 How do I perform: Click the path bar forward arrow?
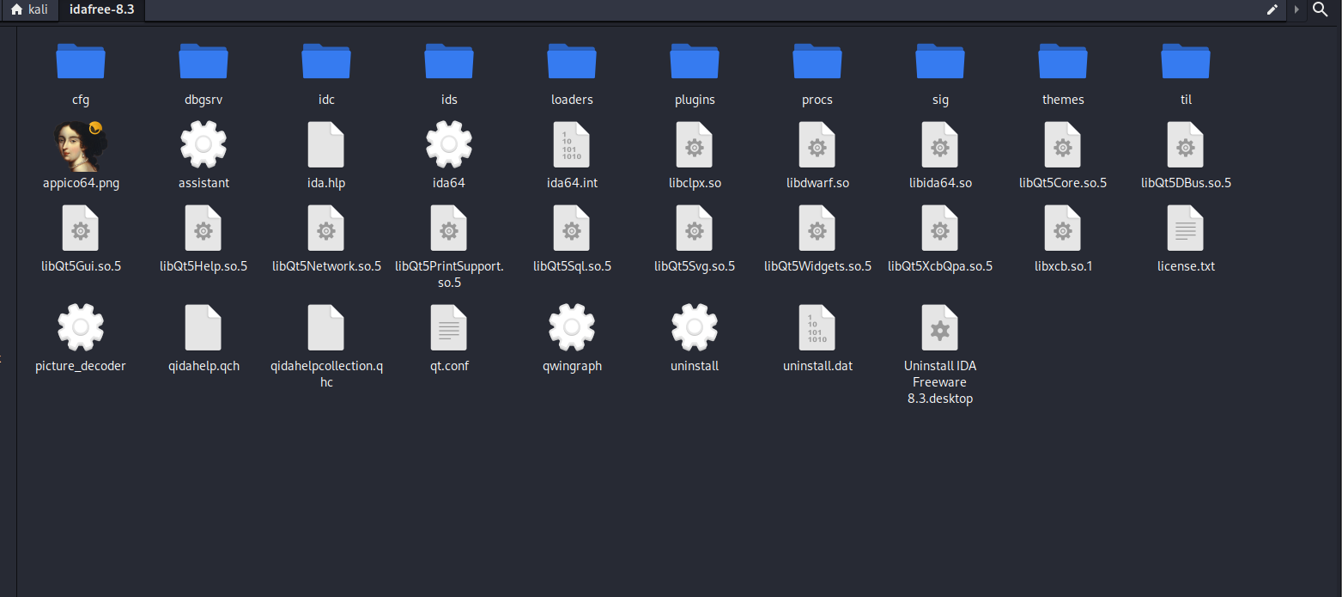coord(1296,9)
